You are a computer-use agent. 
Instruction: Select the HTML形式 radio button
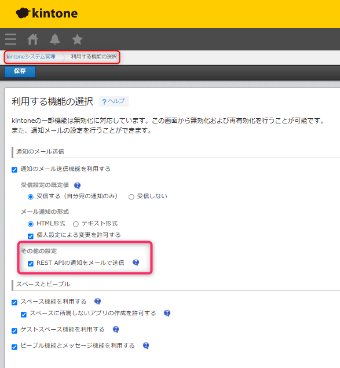click(x=31, y=224)
